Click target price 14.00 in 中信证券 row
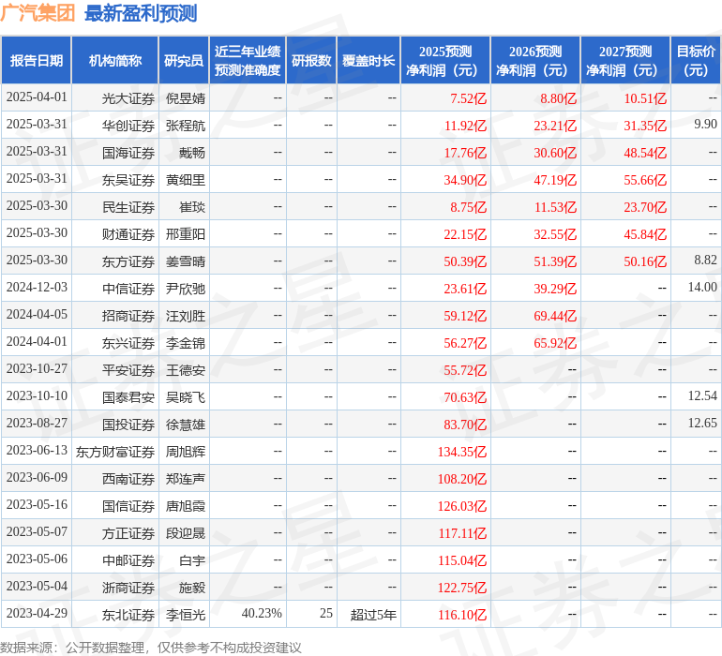722x656 pixels. (702, 288)
